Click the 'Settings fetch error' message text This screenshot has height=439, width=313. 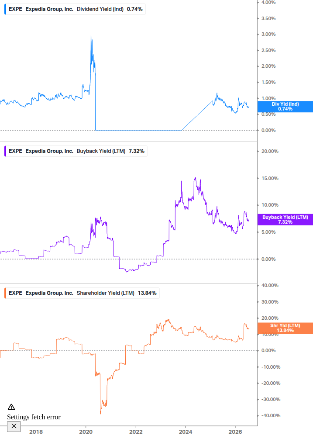(x=34, y=417)
